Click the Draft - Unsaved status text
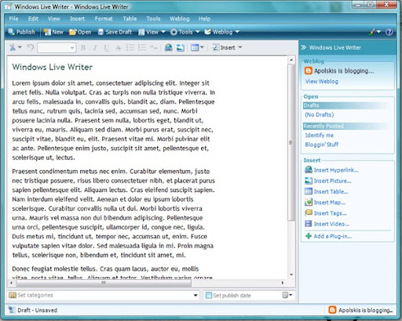This screenshot has width=402, height=321. 37,310
